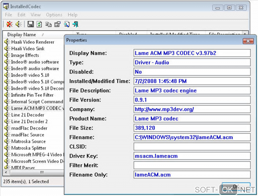Click the empty Filter Merit field
The image size is (258, 196).
[192, 165]
